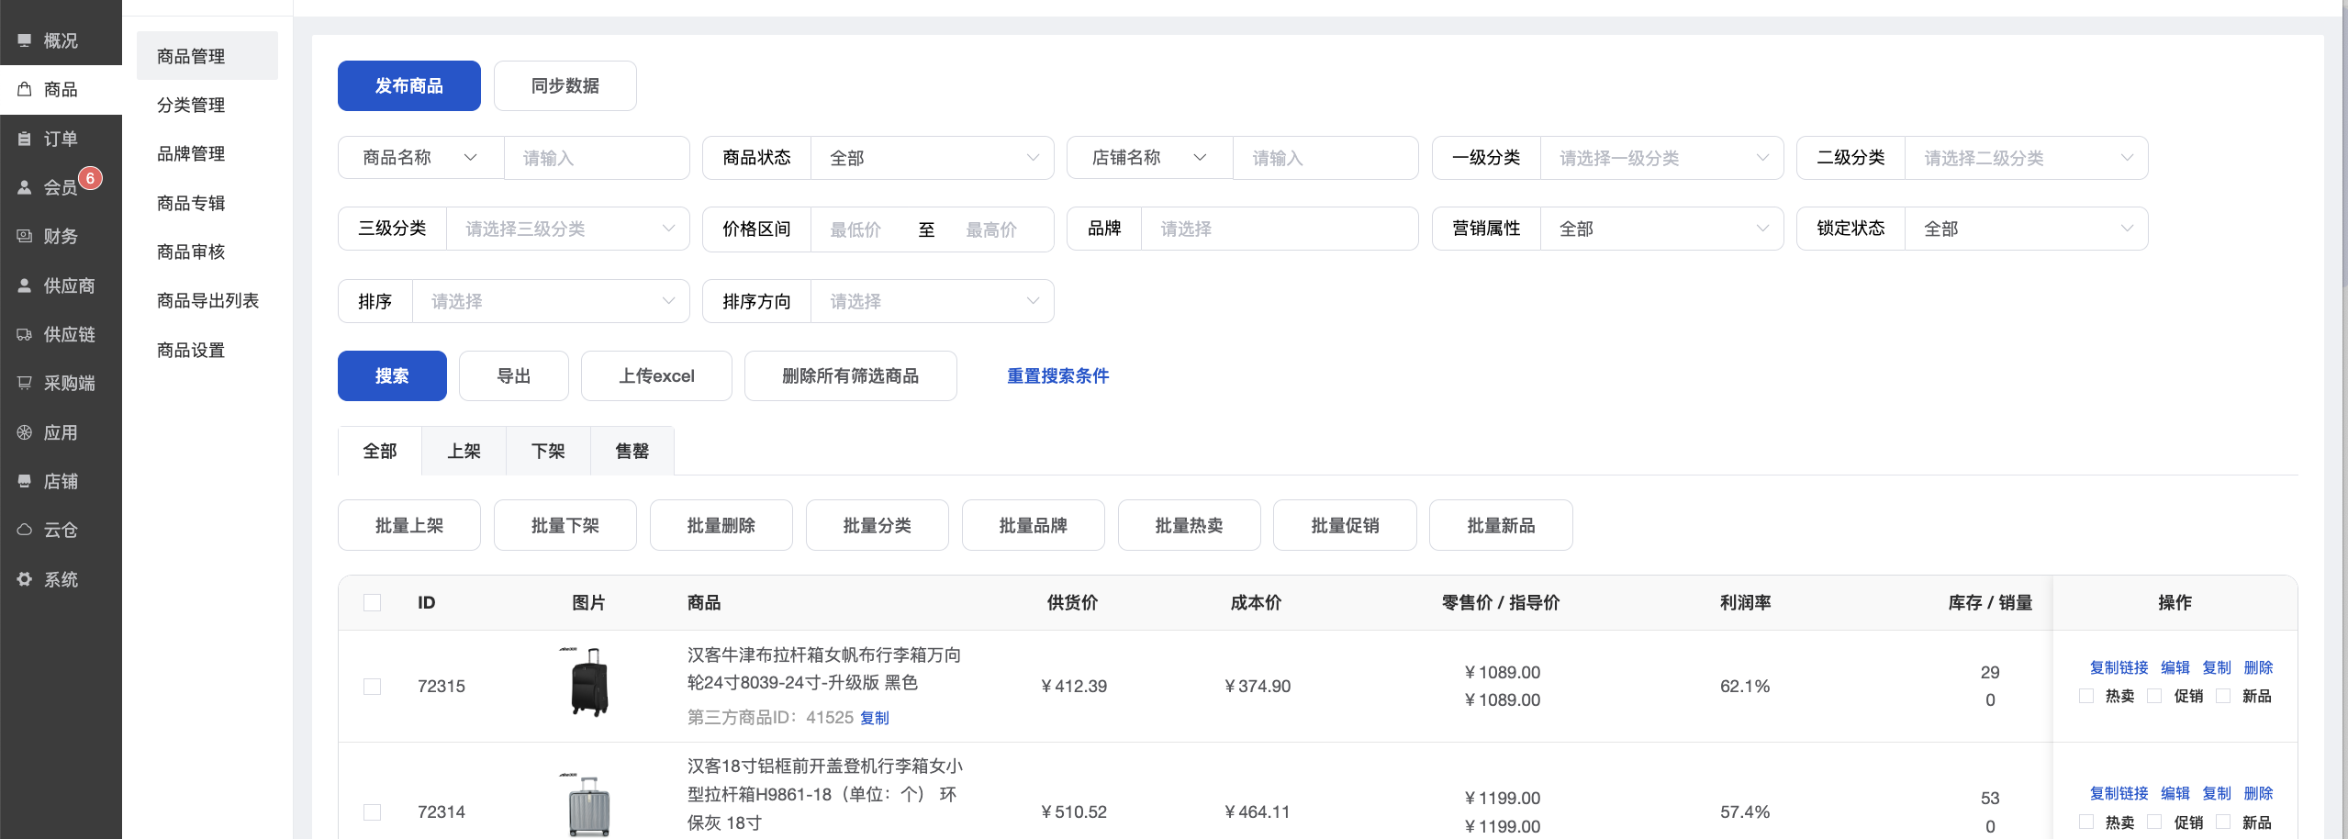This screenshot has height=839, width=2348.
Task: Open the cloud warehouse (云仓) cloud icon
Action: [x=25, y=530]
